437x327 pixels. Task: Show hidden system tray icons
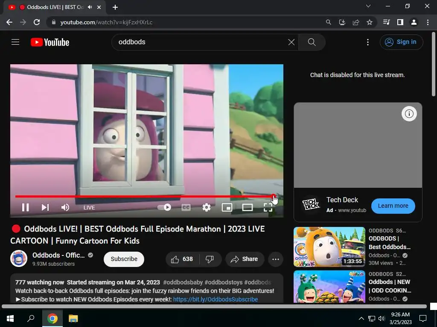point(361,318)
